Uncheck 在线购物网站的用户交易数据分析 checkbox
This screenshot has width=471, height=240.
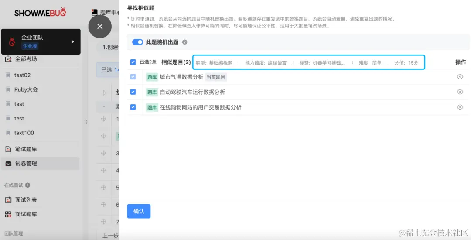[x=133, y=107]
